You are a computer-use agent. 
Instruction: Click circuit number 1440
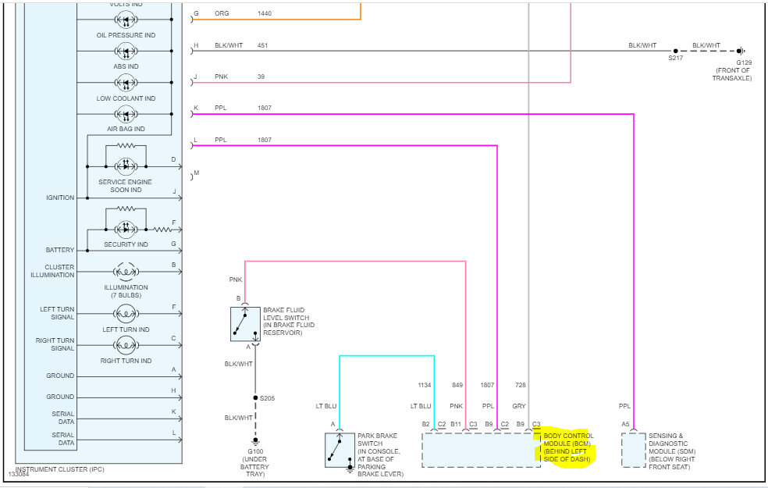(x=265, y=14)
